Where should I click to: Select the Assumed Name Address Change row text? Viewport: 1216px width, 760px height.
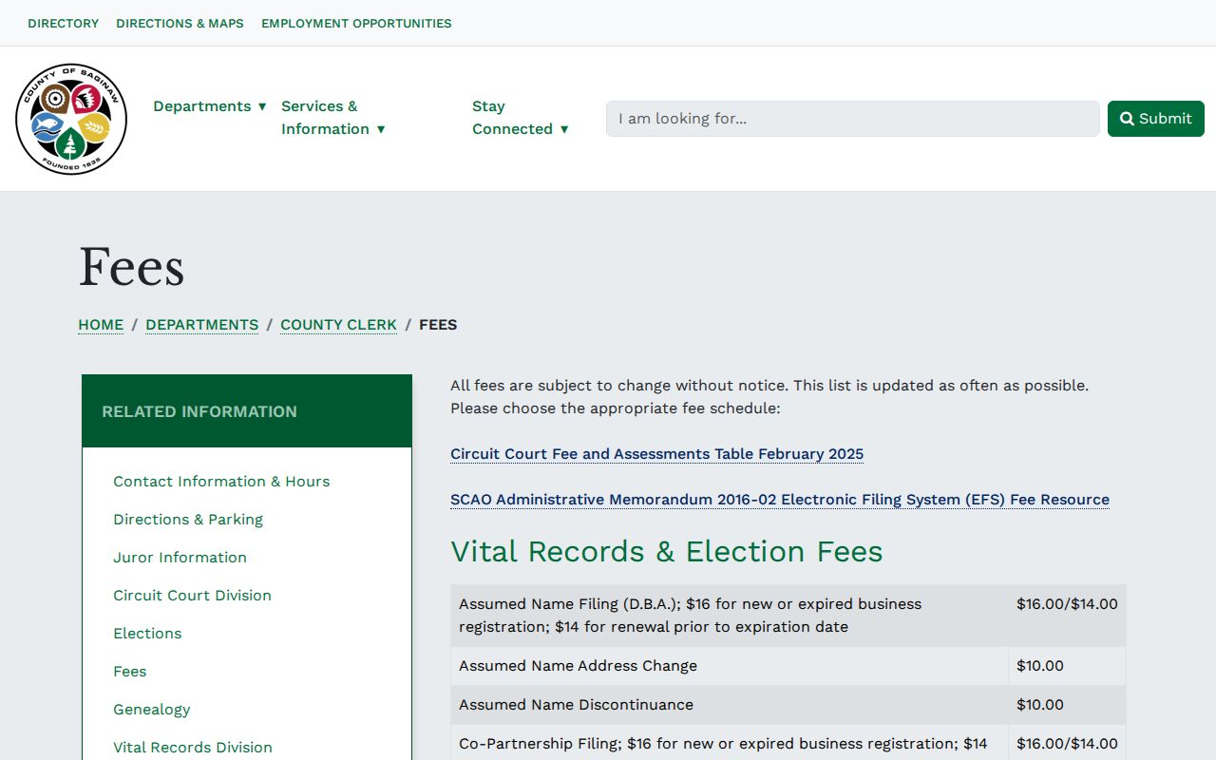click(578, 666)
